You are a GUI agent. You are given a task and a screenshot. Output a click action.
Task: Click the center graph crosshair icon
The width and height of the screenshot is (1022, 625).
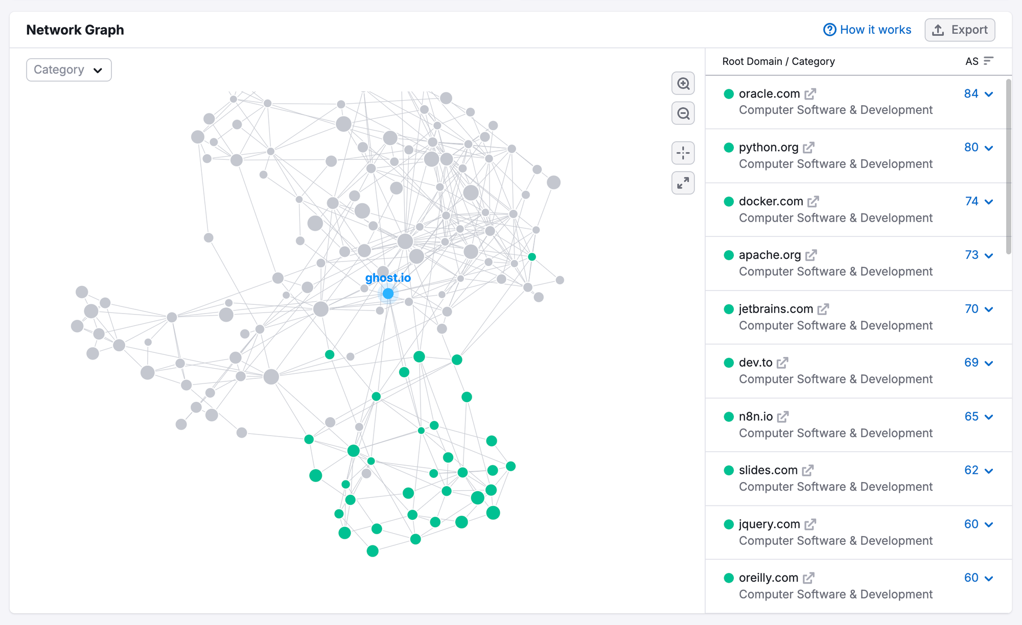[683, 153]
